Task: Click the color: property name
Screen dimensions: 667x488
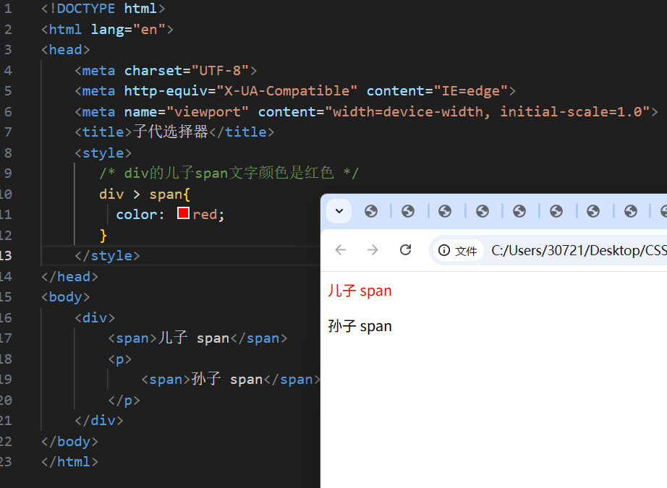Action: click(140, 214)
